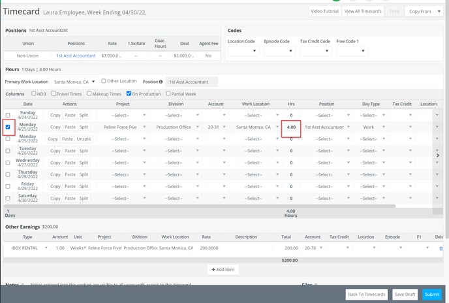Screen dimensions: 449x303
Task: Click the right chevron beside hours table
Action: coord(438,155)
